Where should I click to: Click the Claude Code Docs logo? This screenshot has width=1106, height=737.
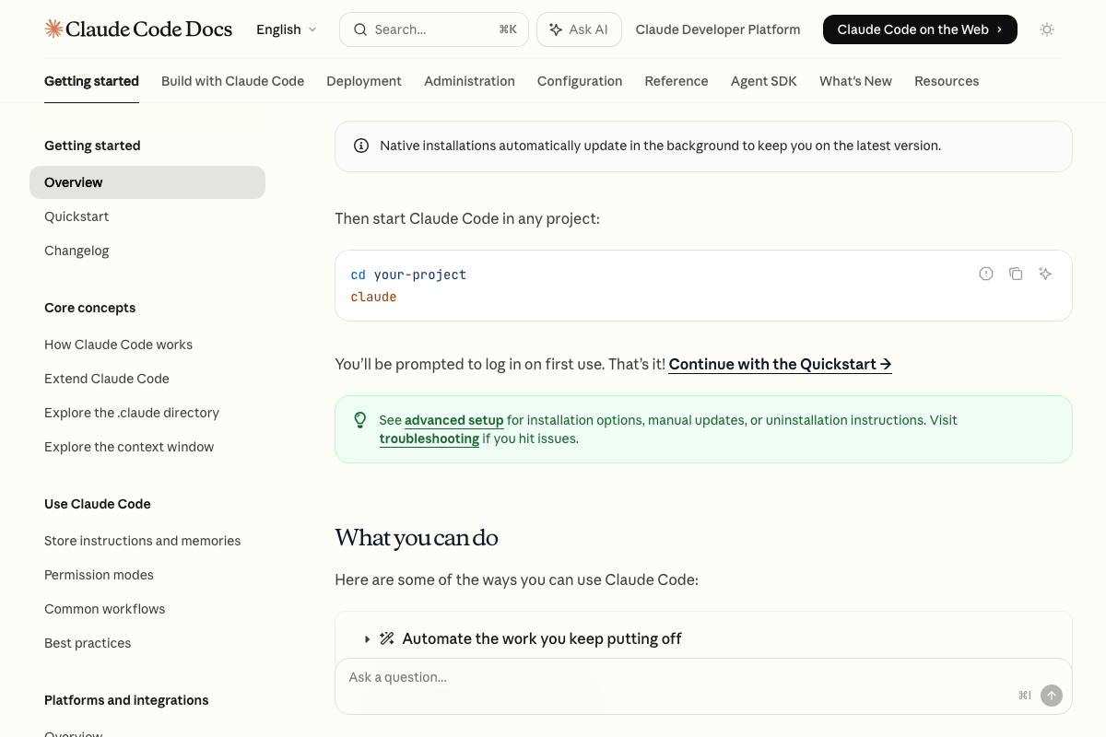coord(138,29)
